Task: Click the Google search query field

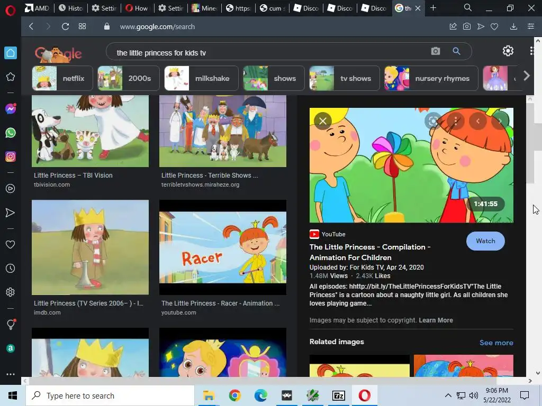Action: point(269,53)
